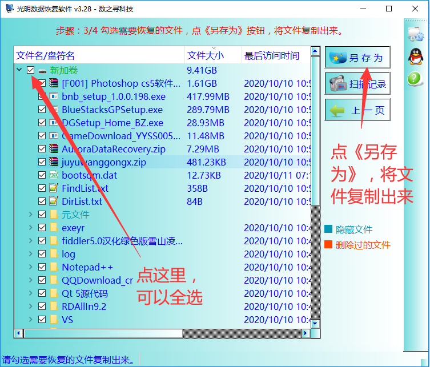Click the horizontal scroll left arrow
The height and width of the screenshot is (367, 430).
click(x=18, y=333)
